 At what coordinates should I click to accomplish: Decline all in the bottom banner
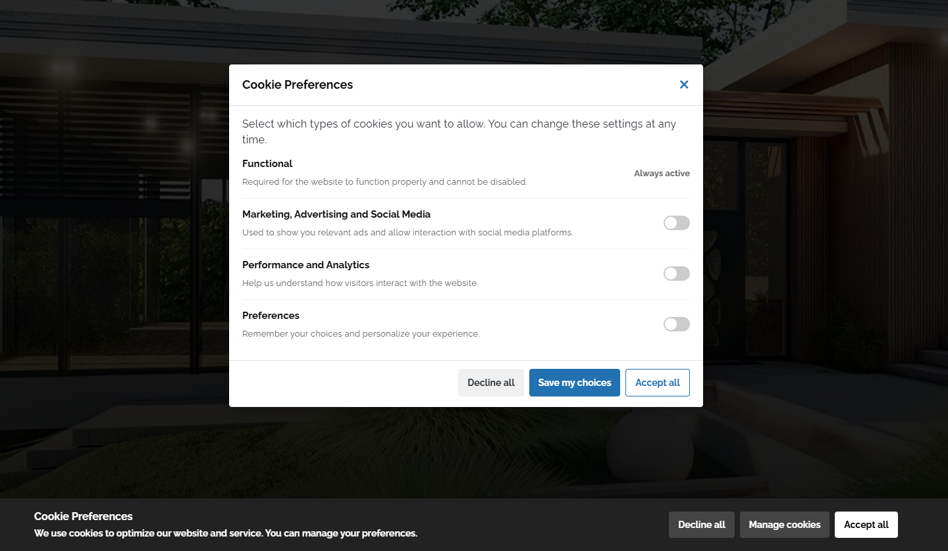coord(702,525)
